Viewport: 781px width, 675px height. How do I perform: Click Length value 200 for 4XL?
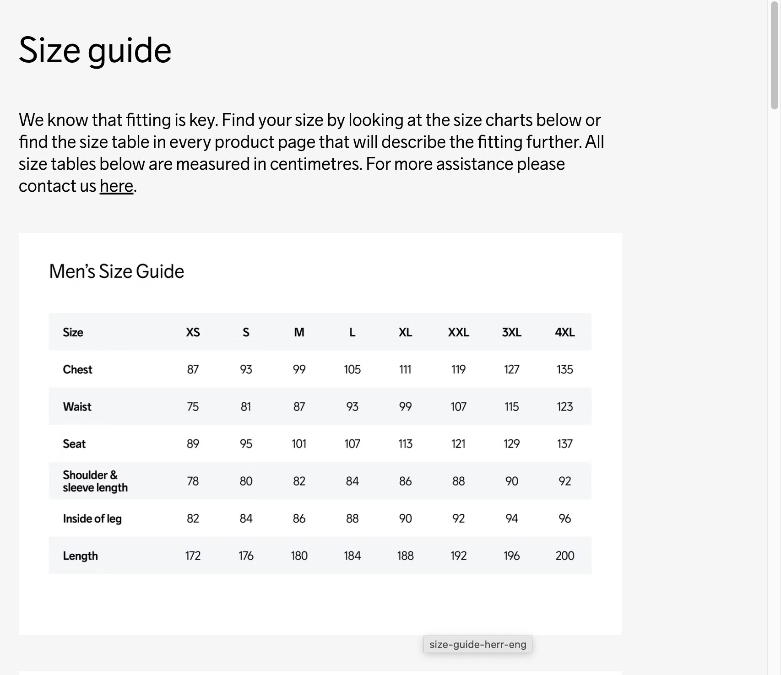point(564,556)
